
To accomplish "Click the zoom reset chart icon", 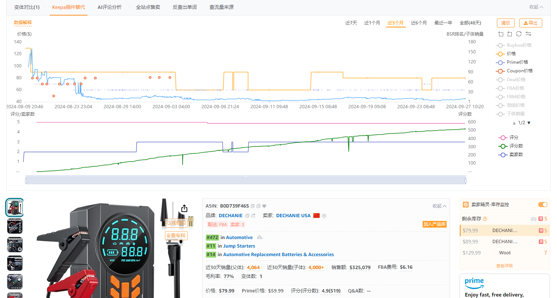I will tap(510, 34).
